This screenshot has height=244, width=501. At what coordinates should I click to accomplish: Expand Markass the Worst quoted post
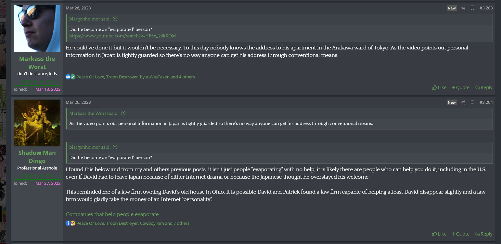[x=123, y=113]
